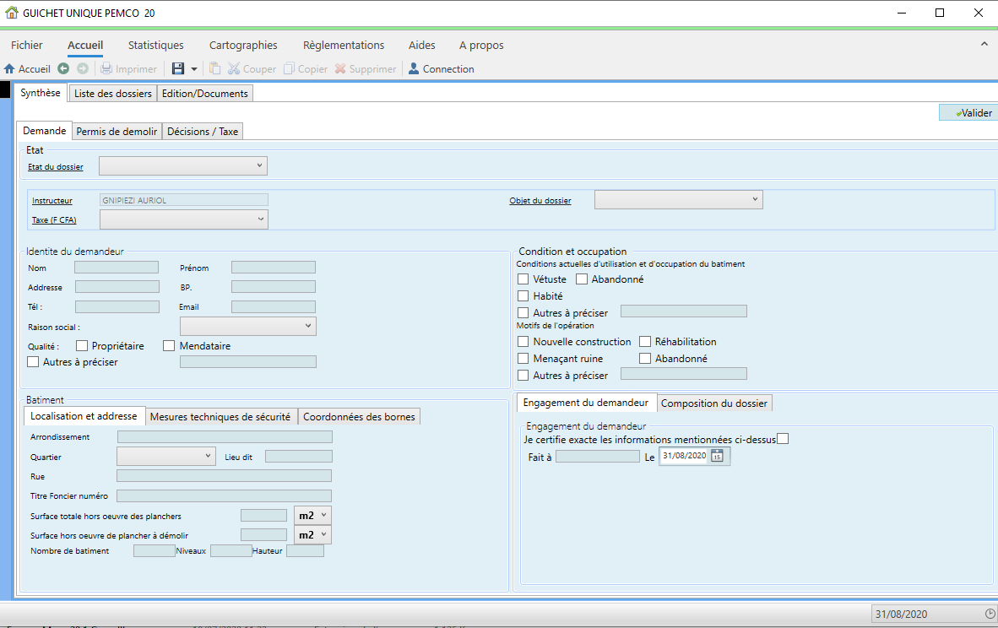Open the Quartier dropdown
Image resolution: width=998 pixels, height=628 pixels.
click(166, 456)
